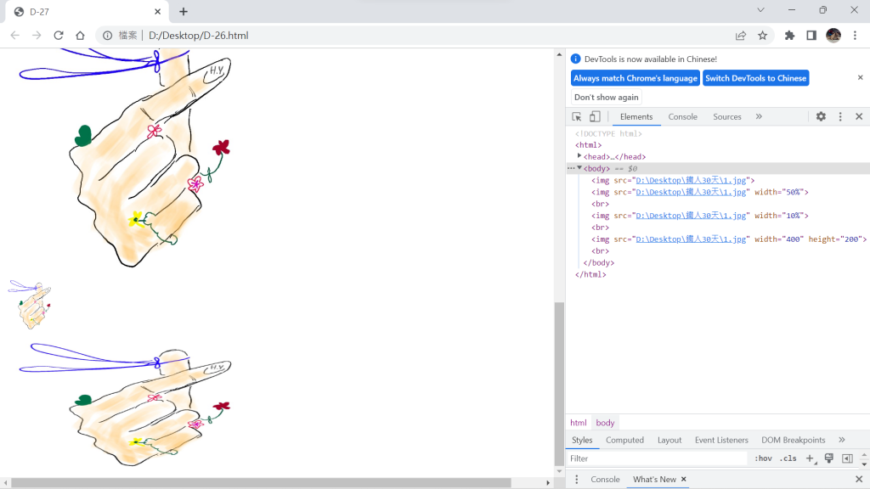Click Always match Chrome's language
Viewport: 870px width, 489px height.
click(x=636, y=78)
